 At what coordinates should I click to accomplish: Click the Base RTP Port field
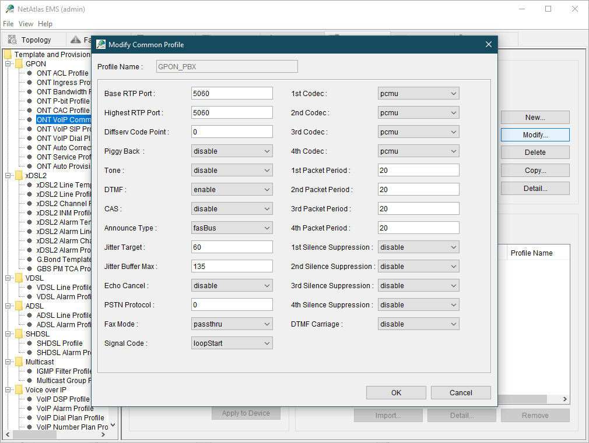232,93
